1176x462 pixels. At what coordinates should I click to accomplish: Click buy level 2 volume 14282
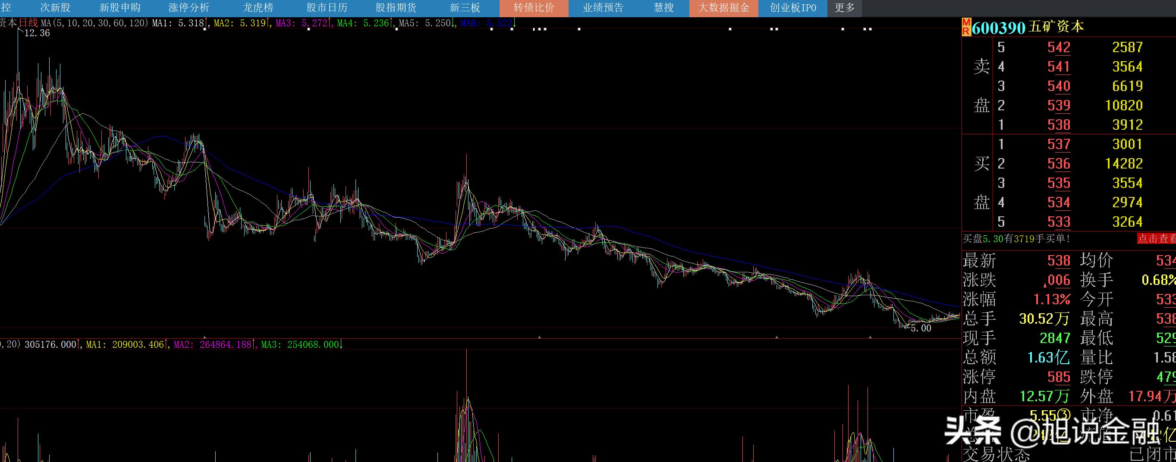pyautogui.click(x=1124, y=164)
